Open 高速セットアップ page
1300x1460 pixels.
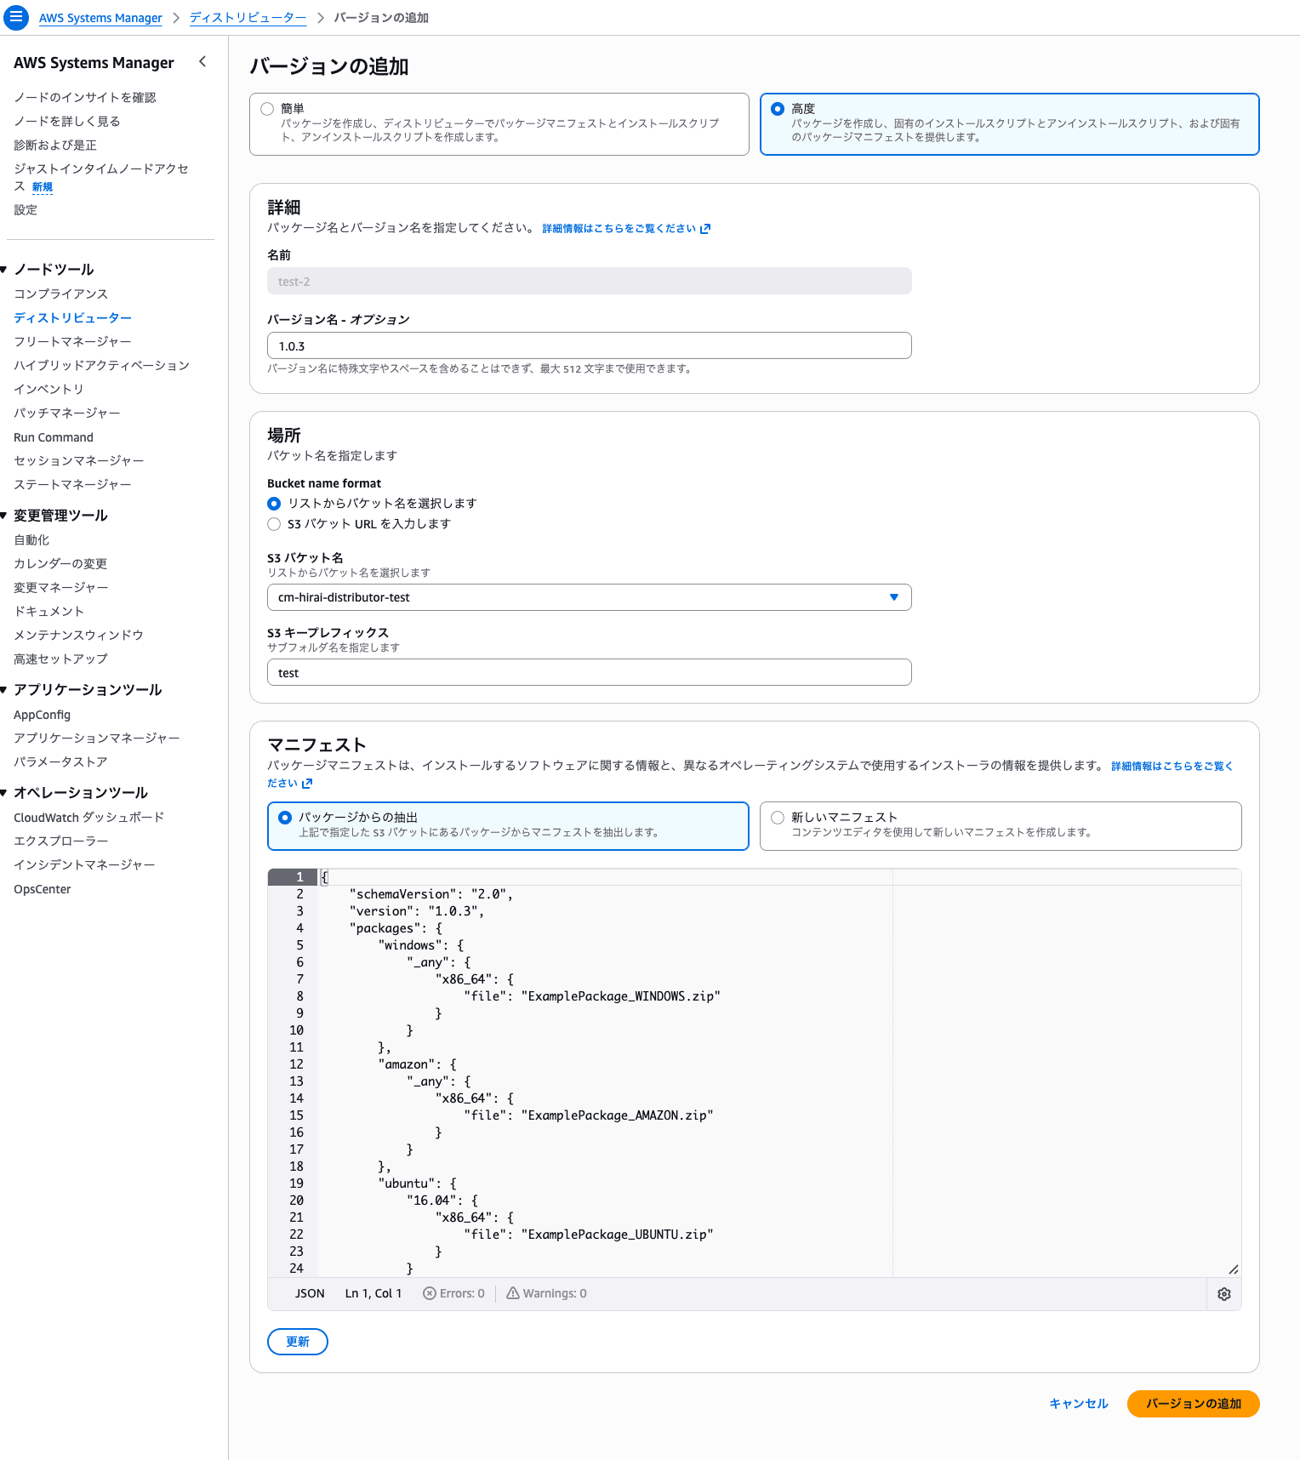click(61, 659)
